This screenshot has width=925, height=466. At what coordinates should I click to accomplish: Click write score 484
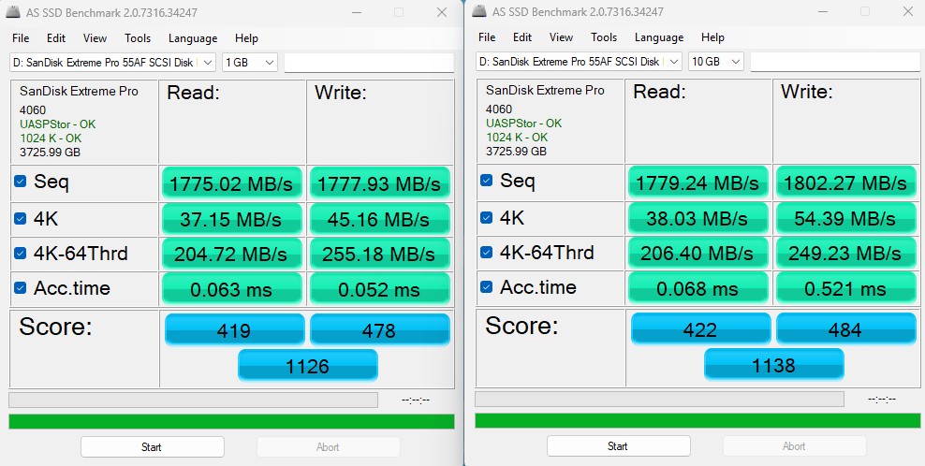[x=845, y=328]
